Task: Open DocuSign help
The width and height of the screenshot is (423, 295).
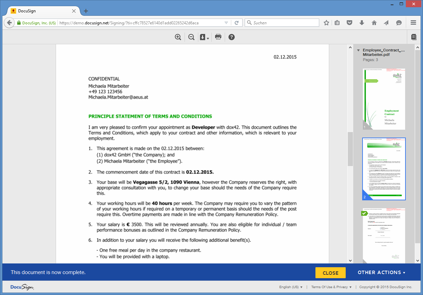Action: click(232, 37)
